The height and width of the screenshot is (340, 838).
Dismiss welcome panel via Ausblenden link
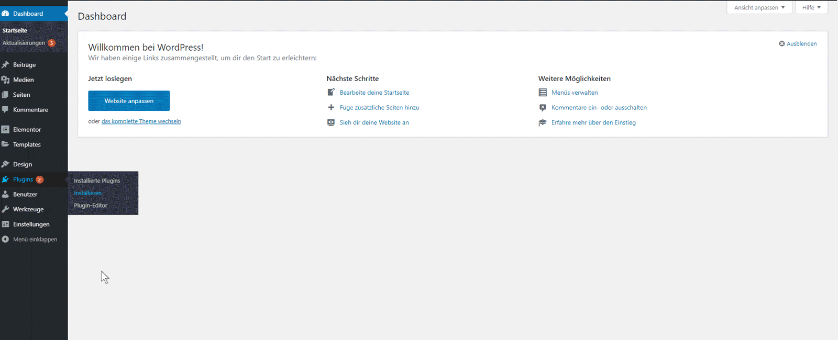tap(801, 43)
